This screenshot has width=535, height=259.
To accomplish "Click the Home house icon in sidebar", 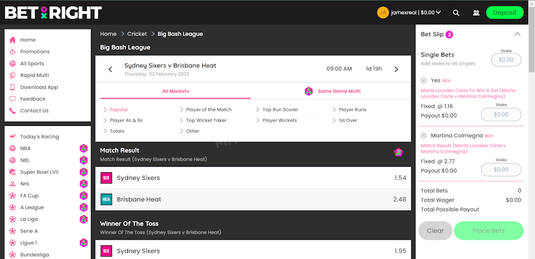I will click(x=13, y=40).
